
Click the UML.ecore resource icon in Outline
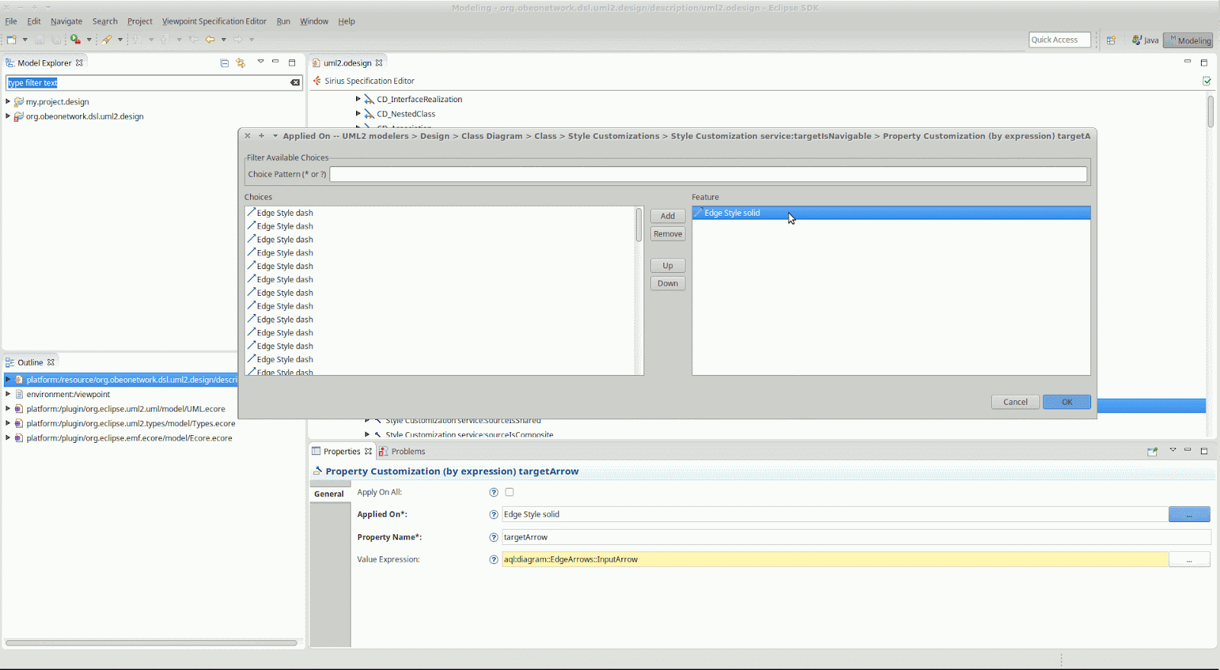click(19, 409)
